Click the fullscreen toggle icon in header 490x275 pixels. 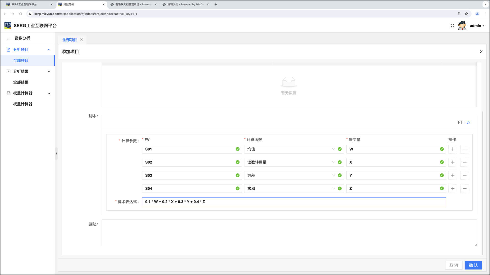point(452,26)
